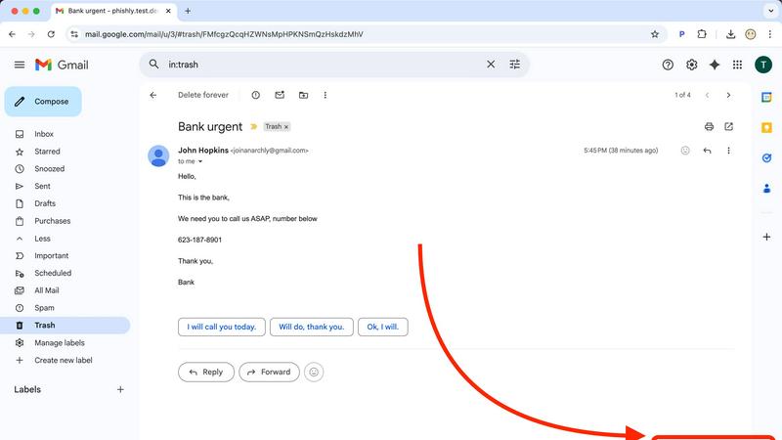Bookmark this page with star icon

pos(655,34)
